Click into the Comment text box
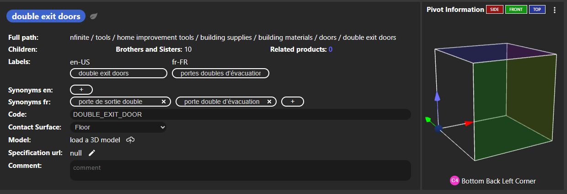The height and width of the screenshot is (194, 567). pos(241,170)
